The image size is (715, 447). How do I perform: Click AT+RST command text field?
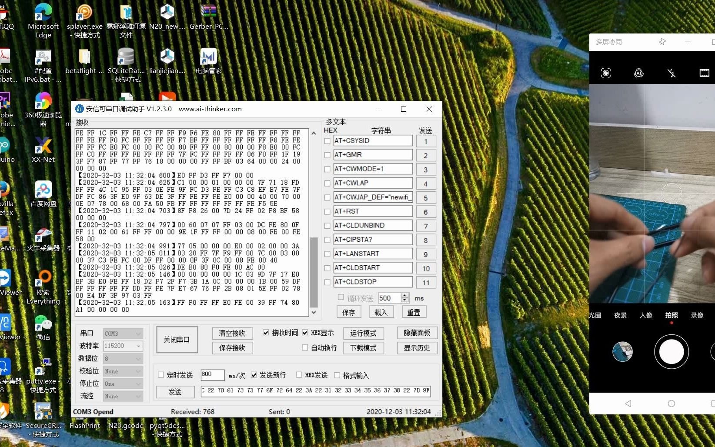[373, 211]
